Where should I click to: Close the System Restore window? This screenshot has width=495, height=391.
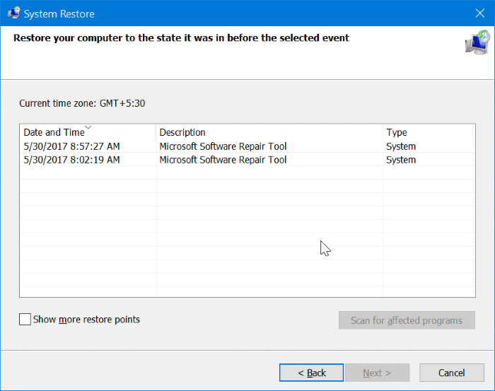tap(480, 13)
